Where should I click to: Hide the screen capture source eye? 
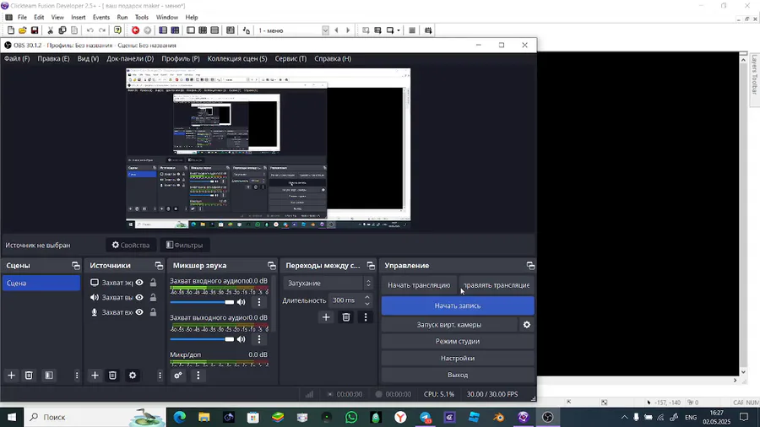click(x=139, y=283)
